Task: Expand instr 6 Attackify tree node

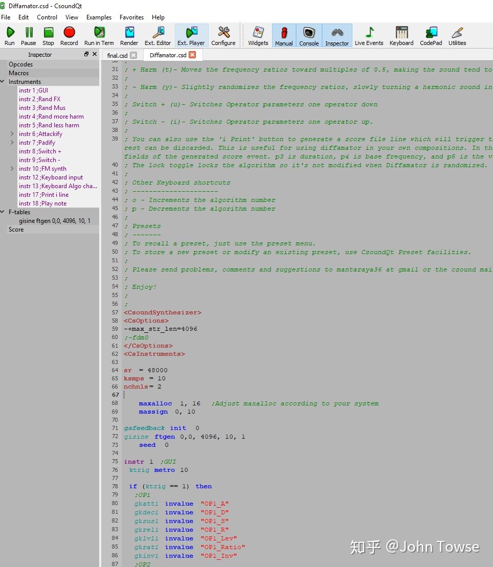Action: (x=12, y=134)
